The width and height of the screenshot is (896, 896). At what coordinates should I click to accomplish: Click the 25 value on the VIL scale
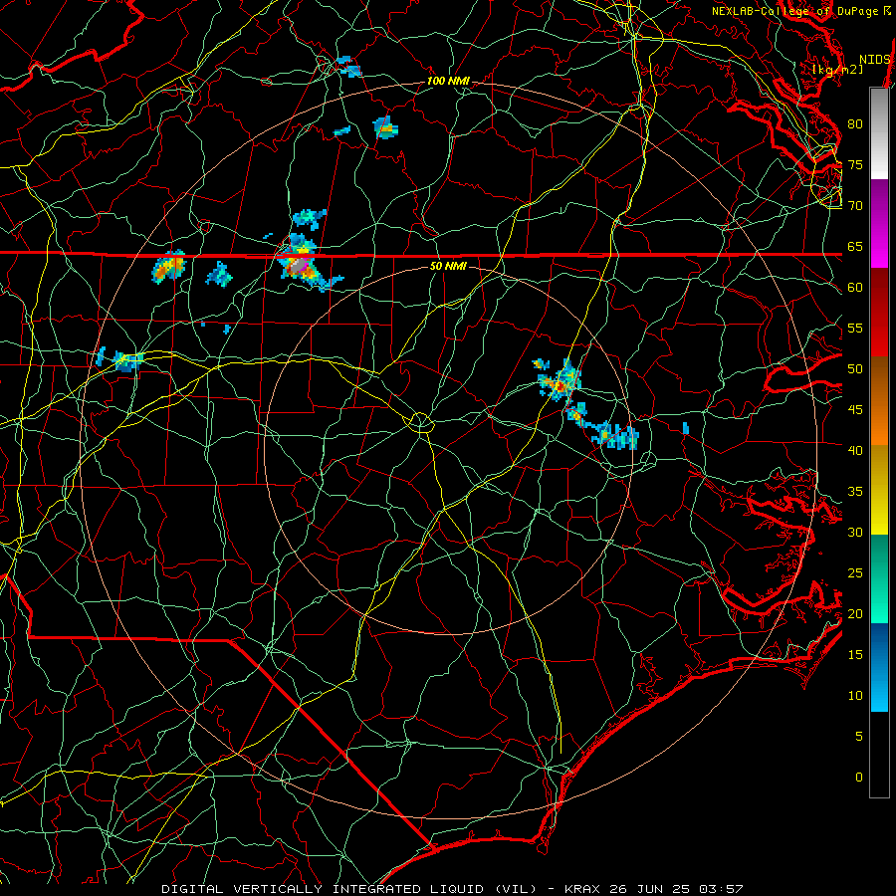tap(855, 573)
